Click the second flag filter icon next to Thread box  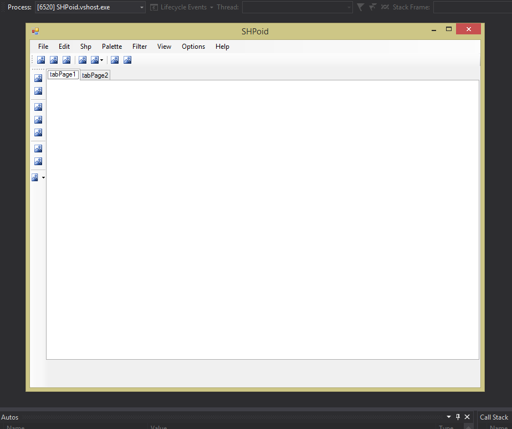pos(372,7)
